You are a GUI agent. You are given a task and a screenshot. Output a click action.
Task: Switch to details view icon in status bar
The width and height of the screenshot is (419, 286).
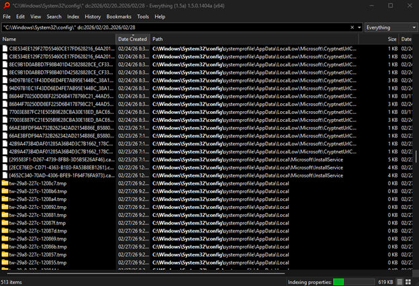(399, 281)
